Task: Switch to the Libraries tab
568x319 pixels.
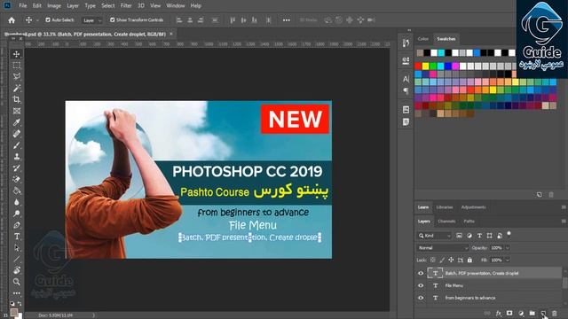Action: pyautogui.click(x=445, y=207)
